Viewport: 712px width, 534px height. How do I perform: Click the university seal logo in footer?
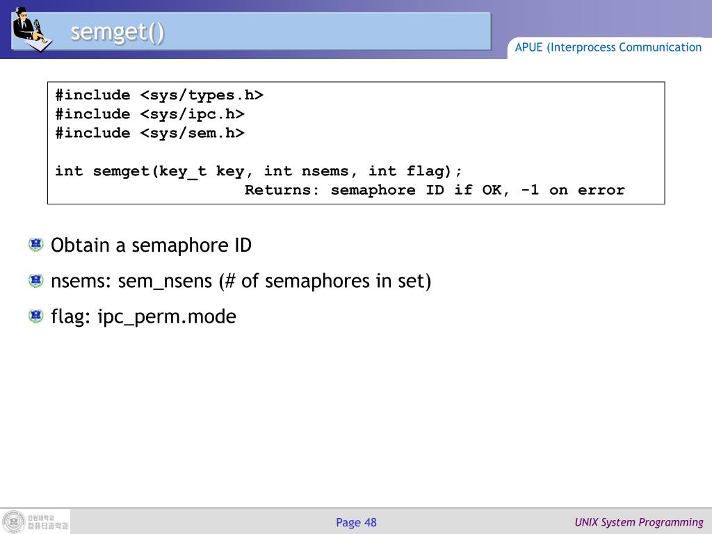pos(14,521)
